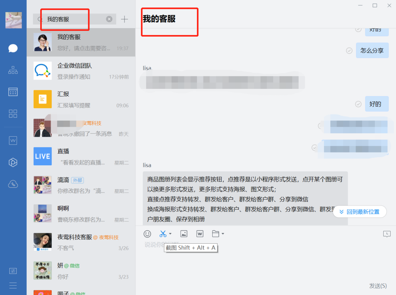Click the 怎么分享 message bubble

(x=372, y=51)
